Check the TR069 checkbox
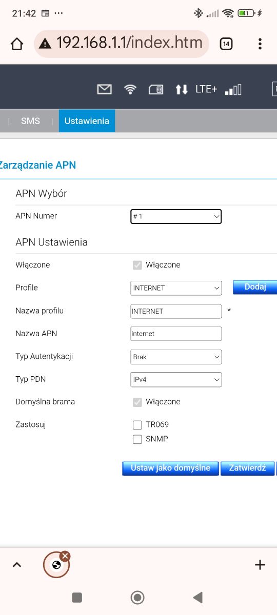277x615 pixels. pos(137,425)
